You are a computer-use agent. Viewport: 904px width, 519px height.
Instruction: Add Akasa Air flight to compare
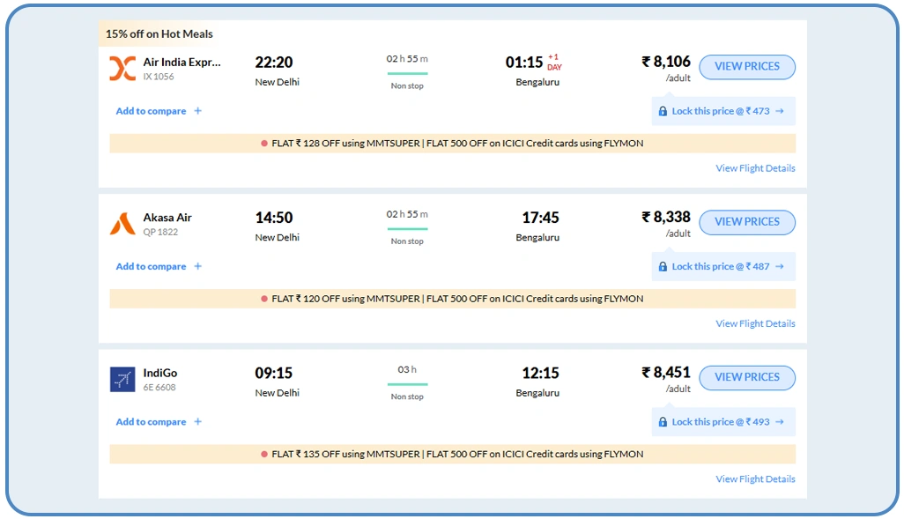coord(152,266)
